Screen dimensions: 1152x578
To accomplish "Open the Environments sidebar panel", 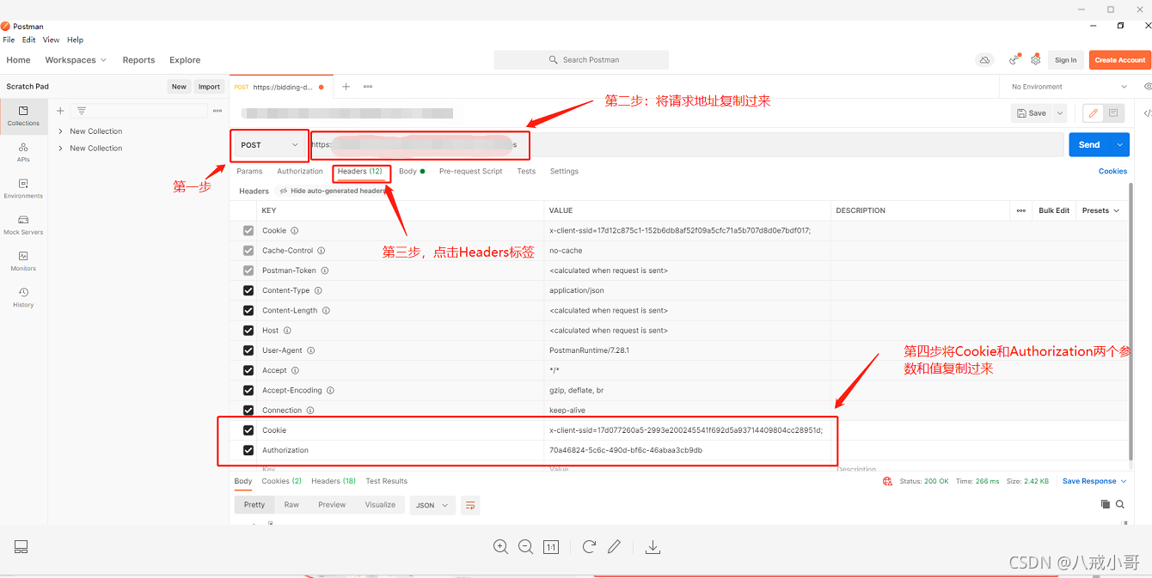I will point(23,188).
